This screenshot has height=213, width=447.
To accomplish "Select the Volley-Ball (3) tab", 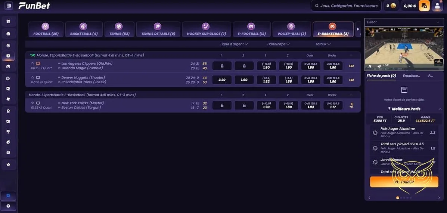I will [x=291, y=30].
